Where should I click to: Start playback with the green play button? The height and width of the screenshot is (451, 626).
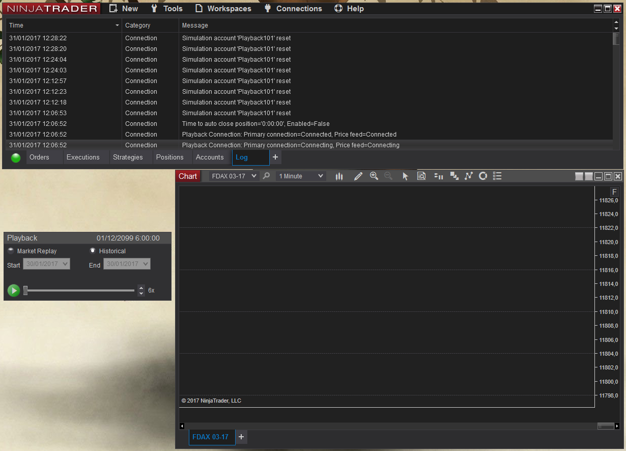(x=14, y=290)
